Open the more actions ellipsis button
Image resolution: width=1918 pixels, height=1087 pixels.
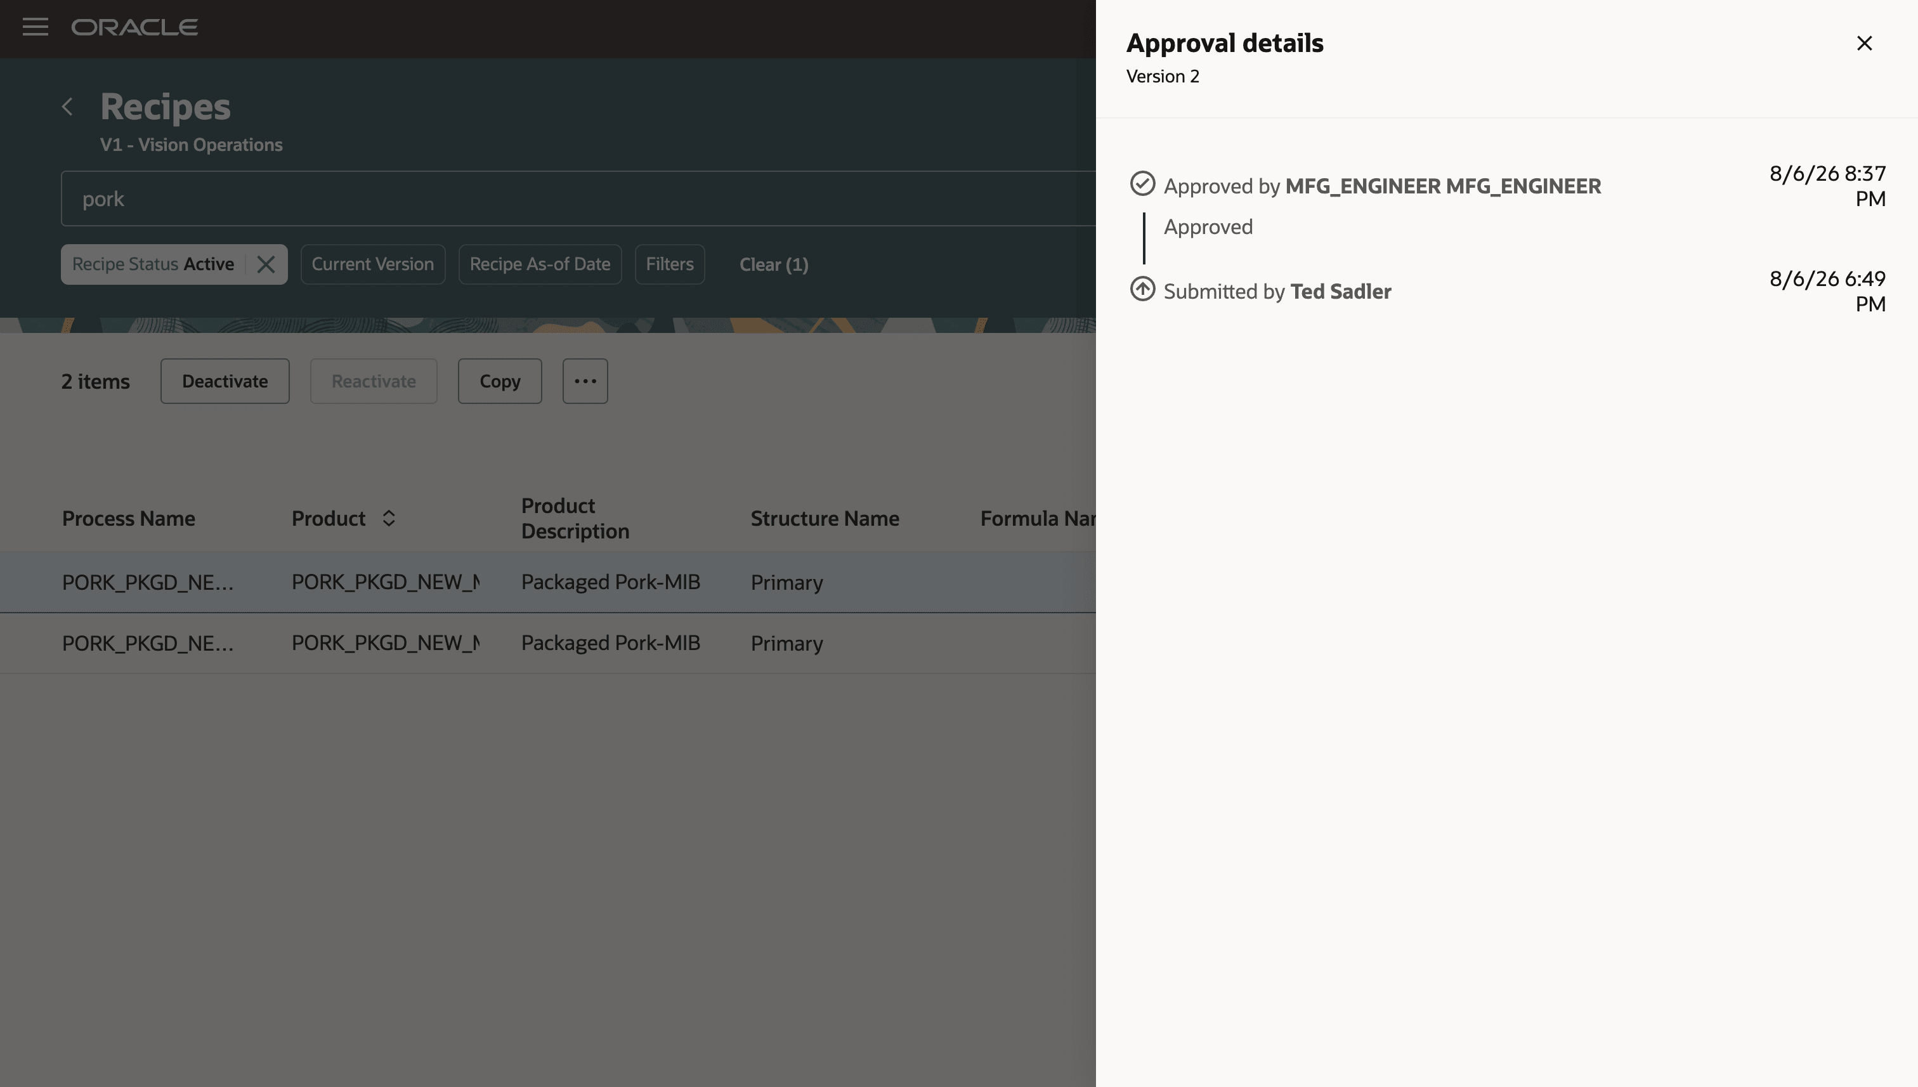pyautogui.click(x=585, y=382)
